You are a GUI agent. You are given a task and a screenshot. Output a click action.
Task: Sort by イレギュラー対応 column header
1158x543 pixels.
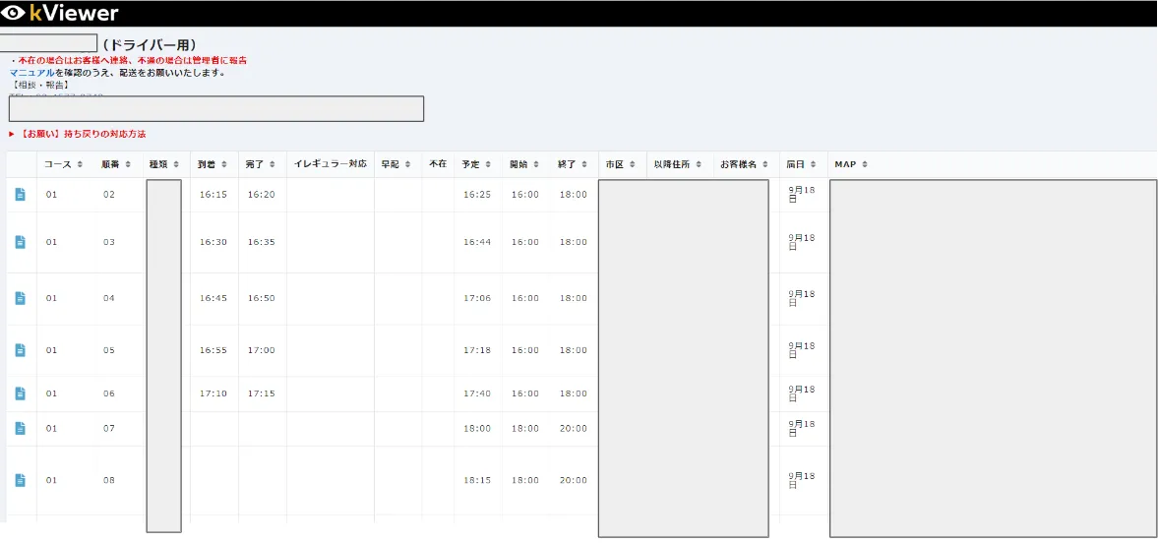click(330, 164)
